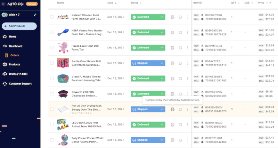The width and height of the screenshot is (278, 148).
Task: Open the note icon for LEGO DUPLO Animal Train
Action: 180,125
